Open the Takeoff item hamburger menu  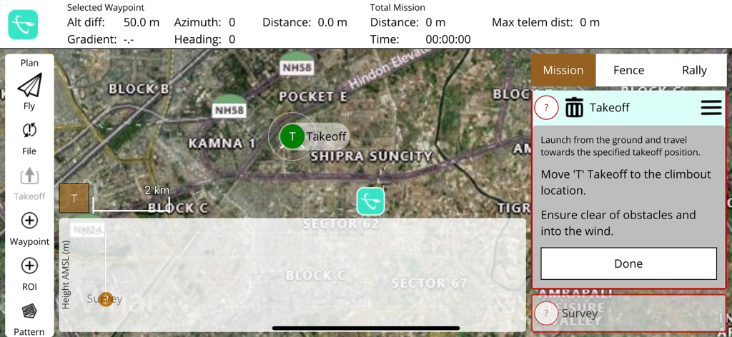pos(711,108)
